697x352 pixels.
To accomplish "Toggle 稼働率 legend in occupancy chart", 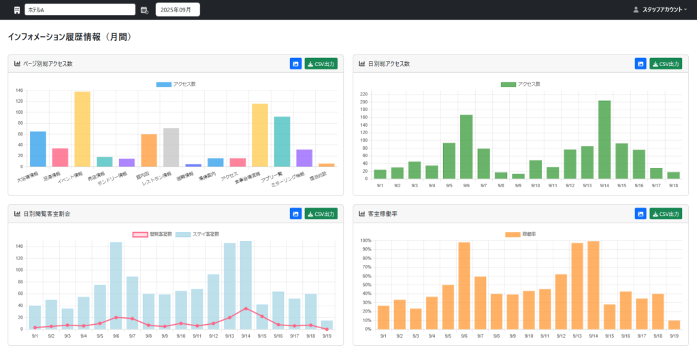I will [523, 234].
